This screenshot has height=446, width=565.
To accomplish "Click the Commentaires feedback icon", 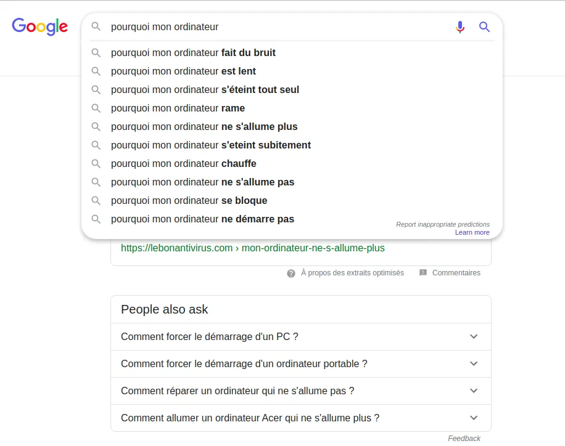I will pyautogui.click(x=423, y=273).
